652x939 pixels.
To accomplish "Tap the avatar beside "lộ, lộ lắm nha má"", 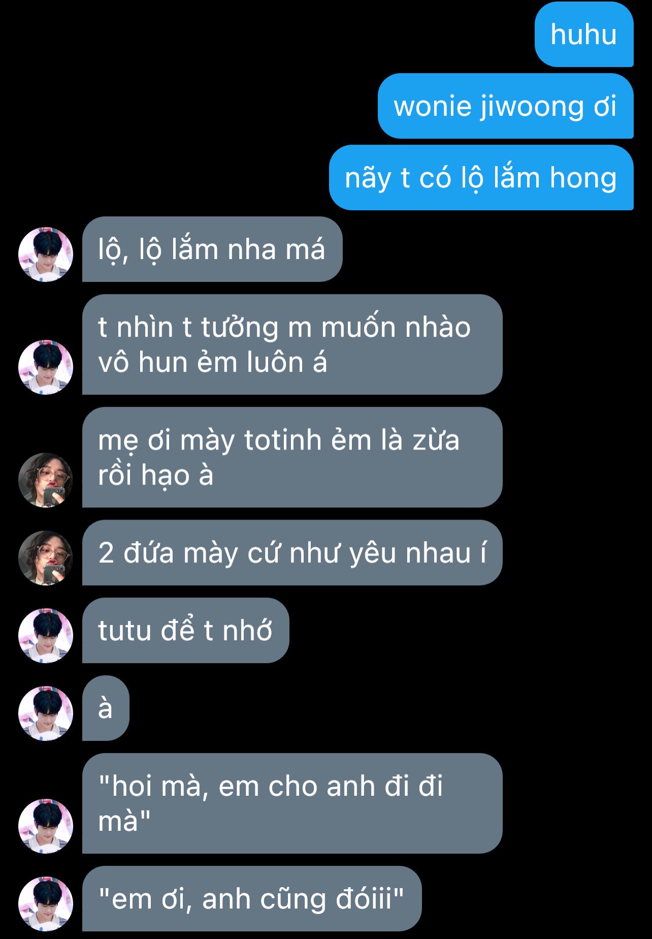I will [46, 254].
